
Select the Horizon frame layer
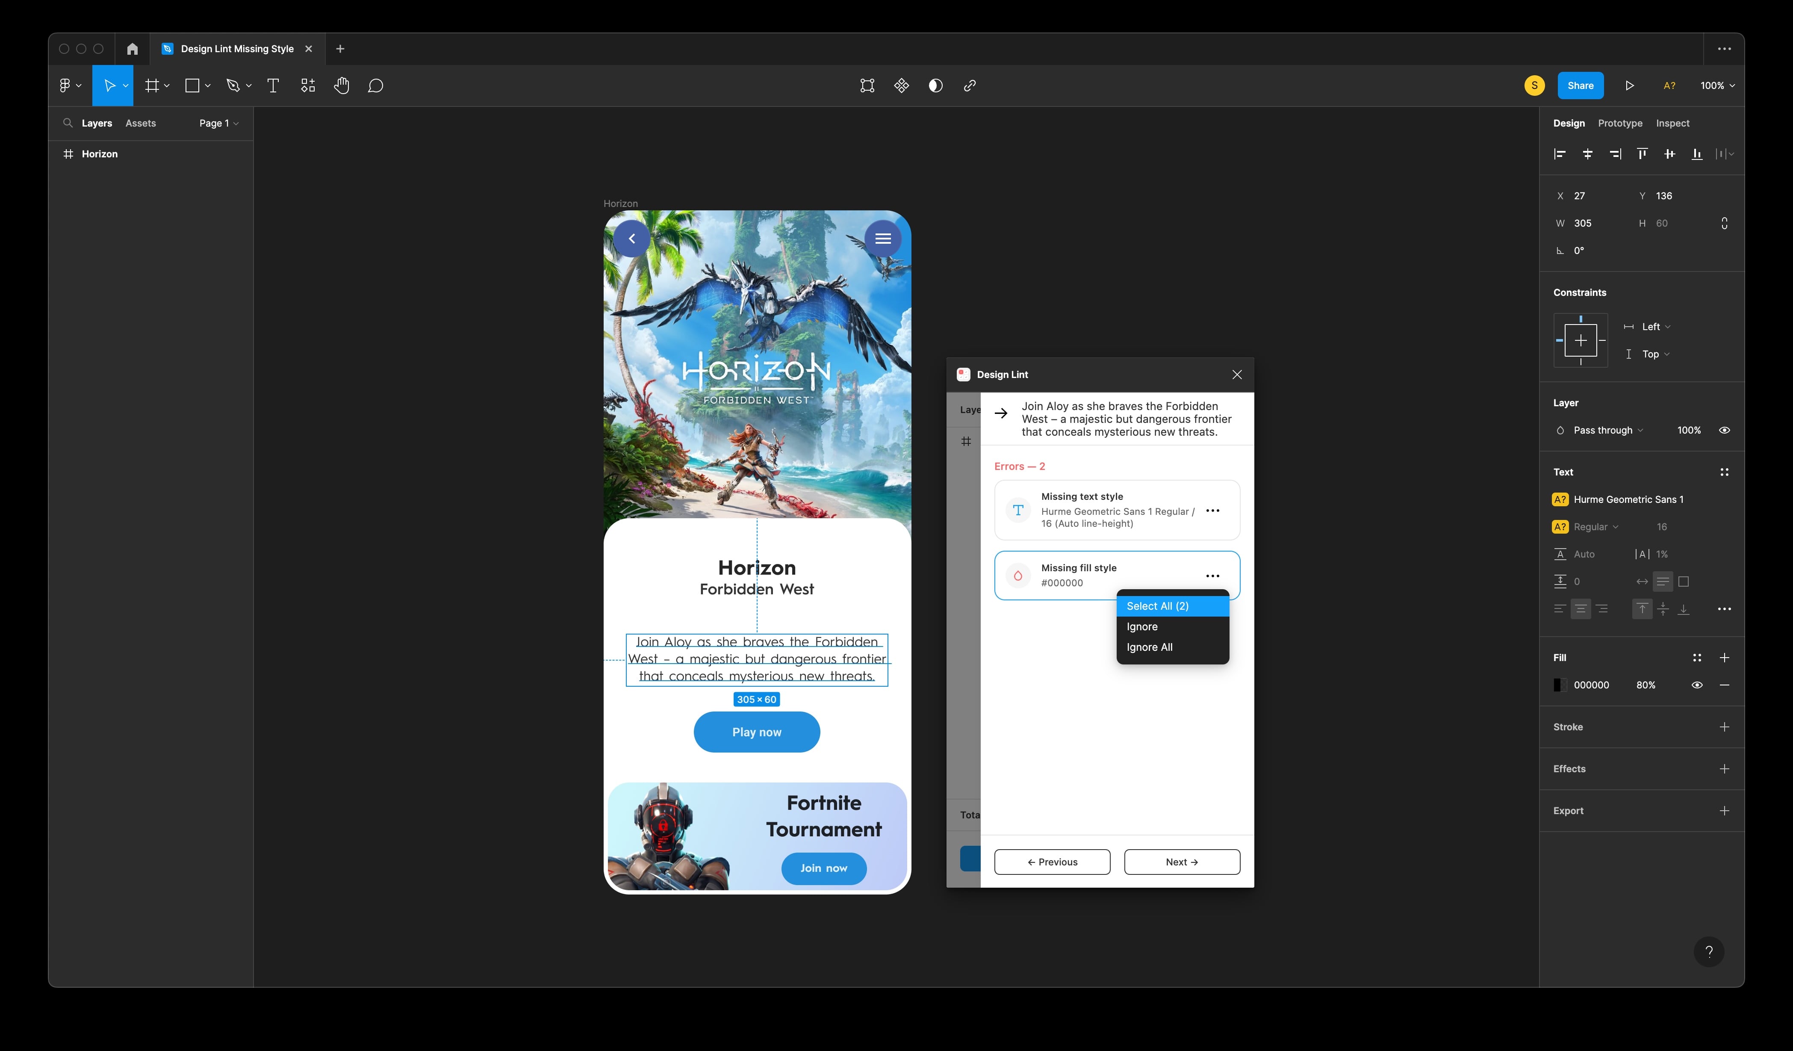[x=100, y=154]
